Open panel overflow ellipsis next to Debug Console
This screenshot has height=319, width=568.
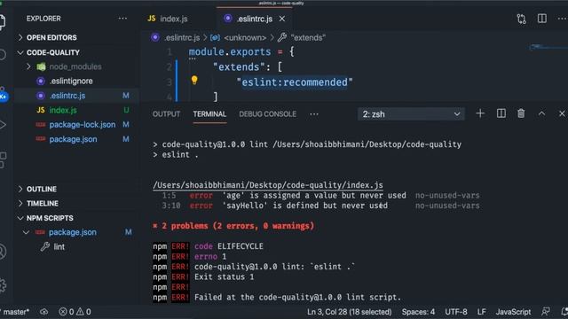coord(314,114)
